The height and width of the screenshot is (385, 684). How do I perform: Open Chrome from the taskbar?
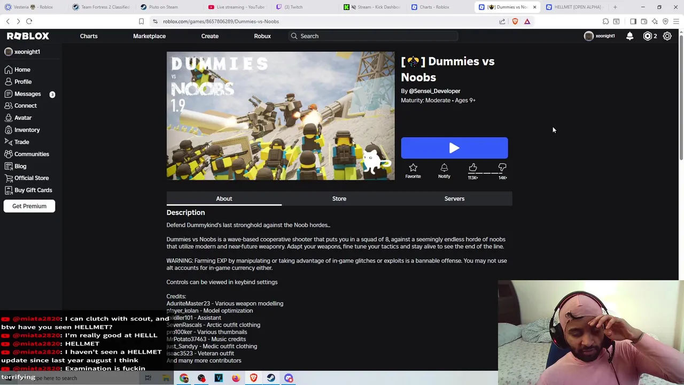184,378
